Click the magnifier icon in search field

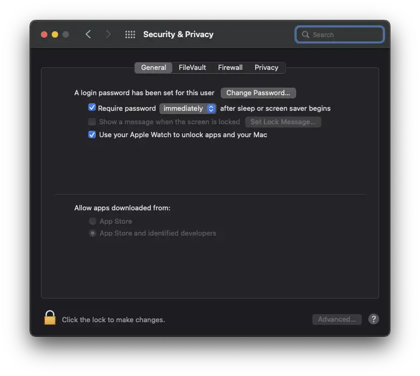305,34
